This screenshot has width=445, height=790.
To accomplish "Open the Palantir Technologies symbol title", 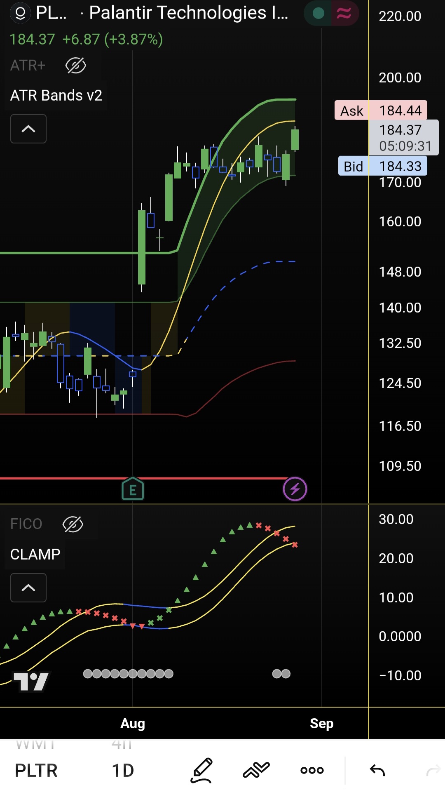I will click(x=189, y=13).
